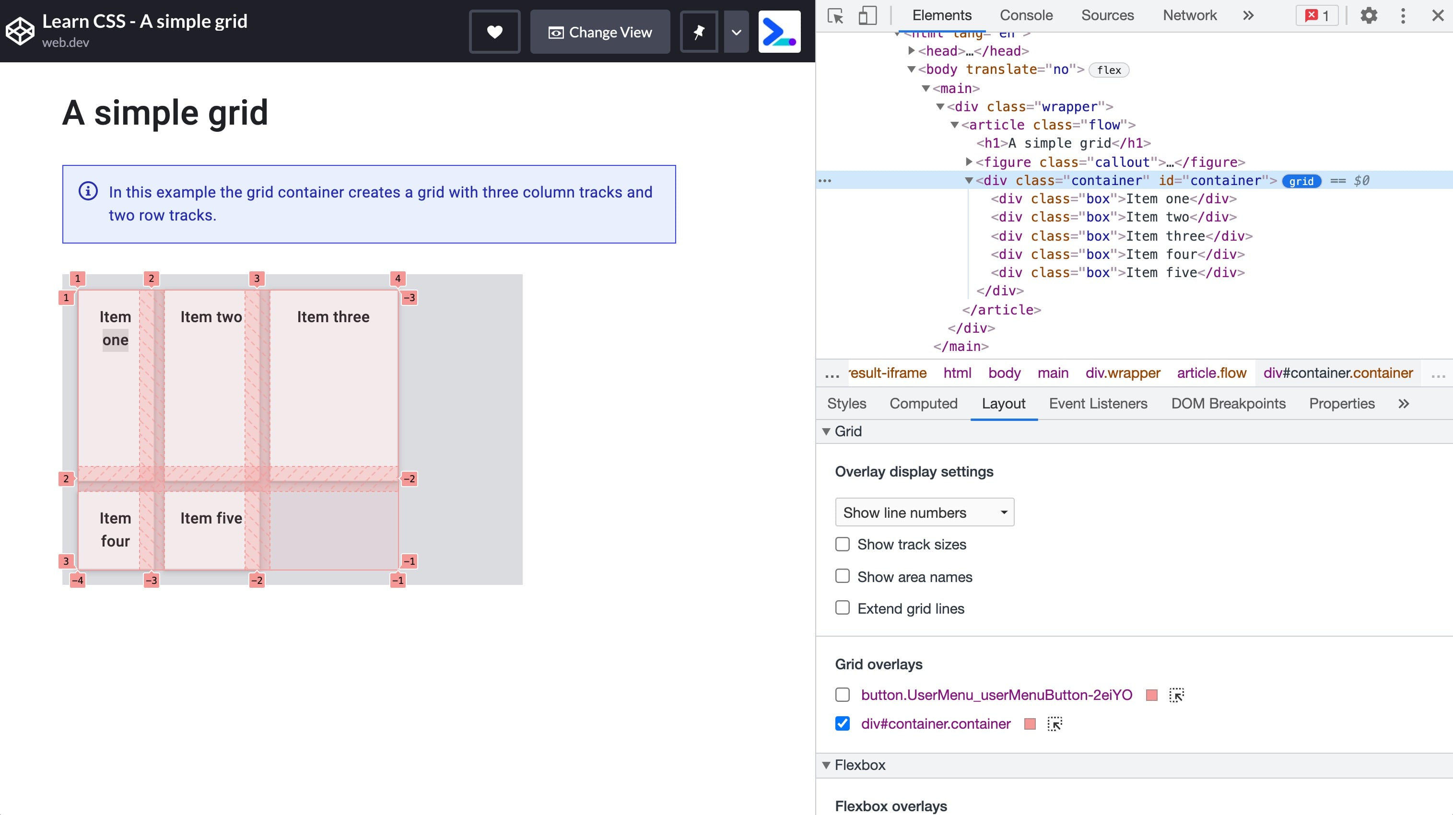Toggle Show area names checkbox
Image resolution: width=1453 pixels, height=815 pixels.
pyautogui.click(x=843, y=577)
